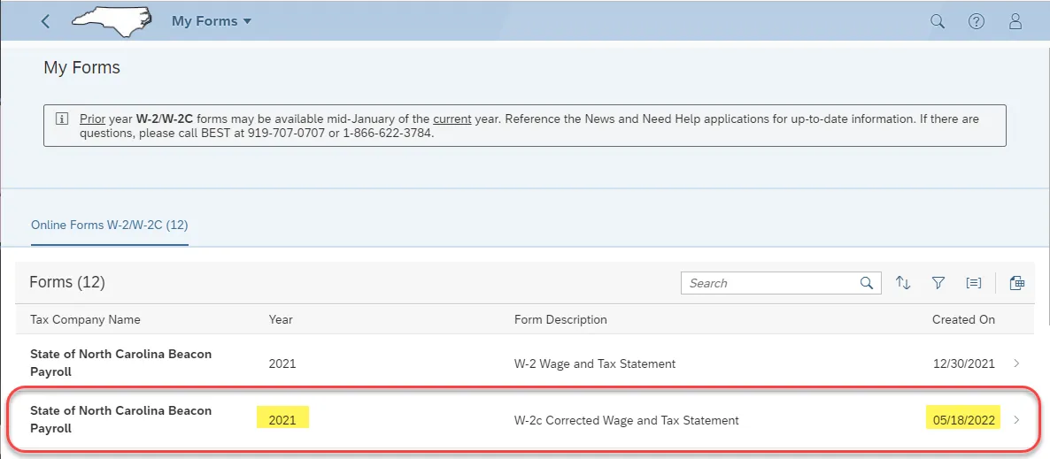Open the filter forms icon
Viewport: 1050px width, 459px height.
pos(938,283)
